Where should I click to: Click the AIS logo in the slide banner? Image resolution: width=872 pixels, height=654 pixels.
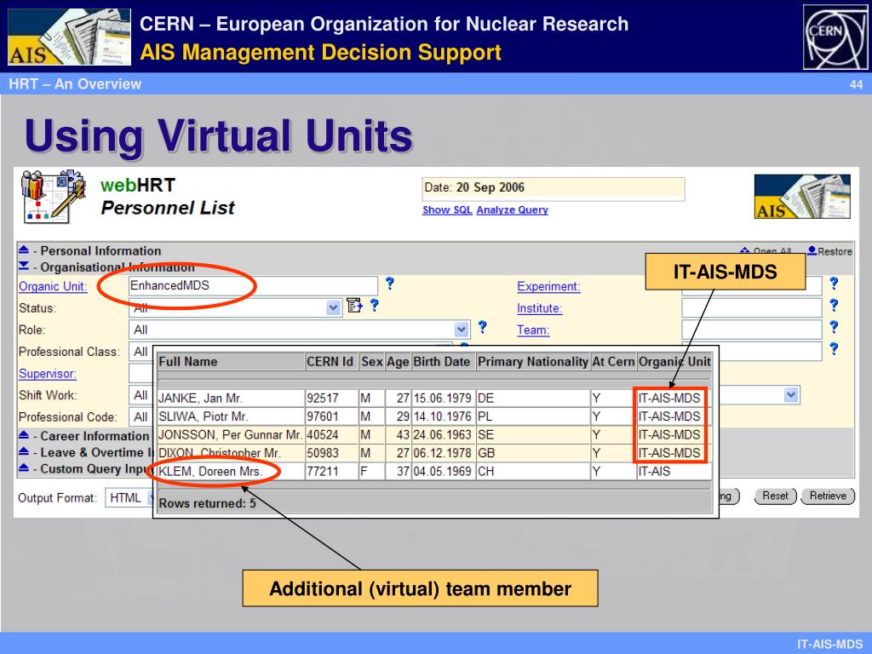[69, 37]
